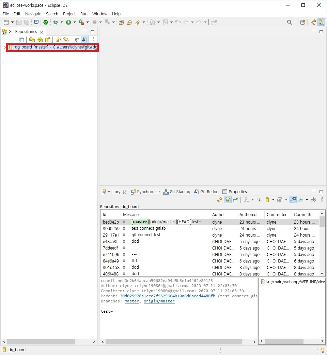Screen dimensions: 327x355
Task: Click the New wizard icon in the main toolbar
Action: pyautogui.click(x=6, y=22)
